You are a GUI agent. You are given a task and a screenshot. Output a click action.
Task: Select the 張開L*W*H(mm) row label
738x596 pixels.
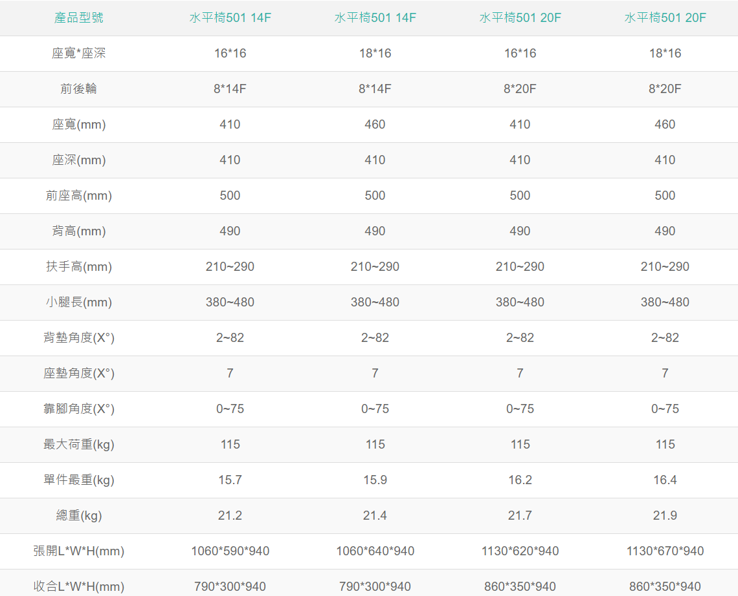pyautogui.click(x=78, y=551)
